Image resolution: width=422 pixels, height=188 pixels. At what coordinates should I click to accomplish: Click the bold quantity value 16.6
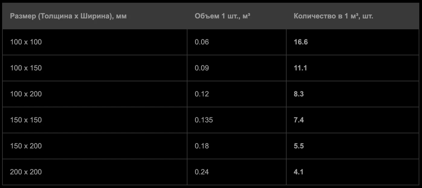(x=301, y=42)
